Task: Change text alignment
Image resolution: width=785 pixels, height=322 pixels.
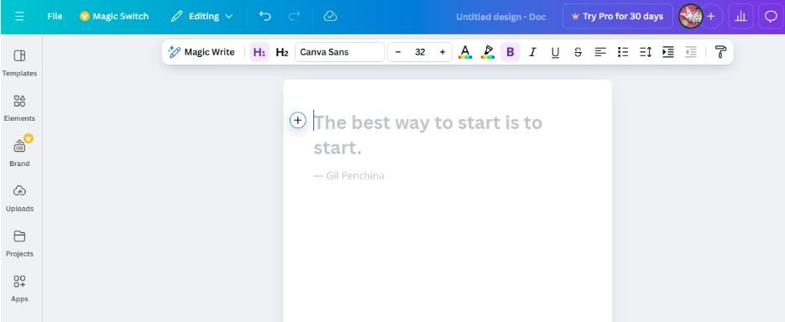Action: (x=600, y=52)
